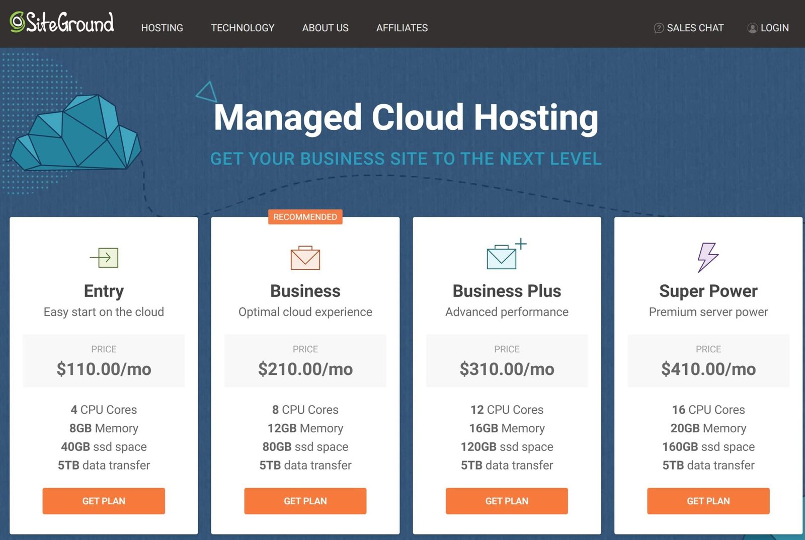805x540 pixels.
Task: Click 'Easy start on the cloud' text
Action: 104,312
